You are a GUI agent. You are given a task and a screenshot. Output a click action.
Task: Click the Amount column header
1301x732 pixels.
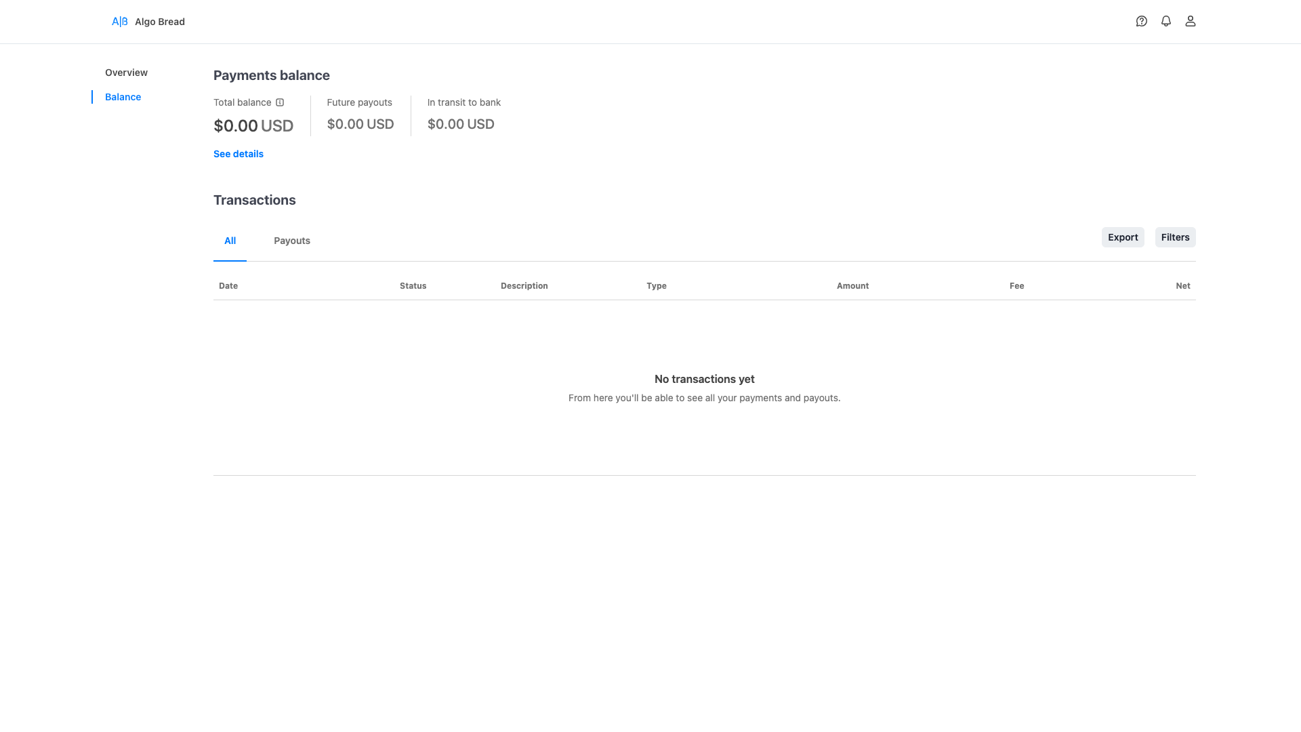[852, 286]
